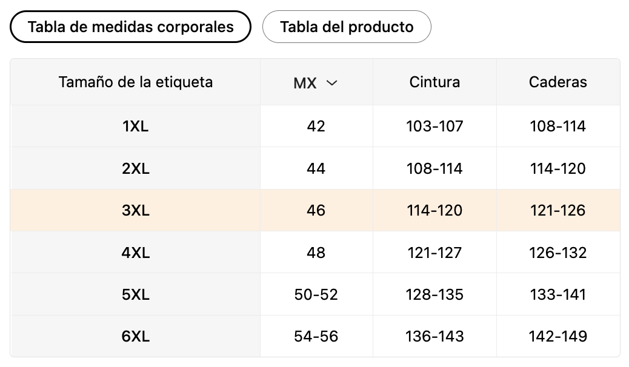The width and height of the screenshot is (629, 367).
Task: Select the 5XL size row label
Action: coord(136,294)
